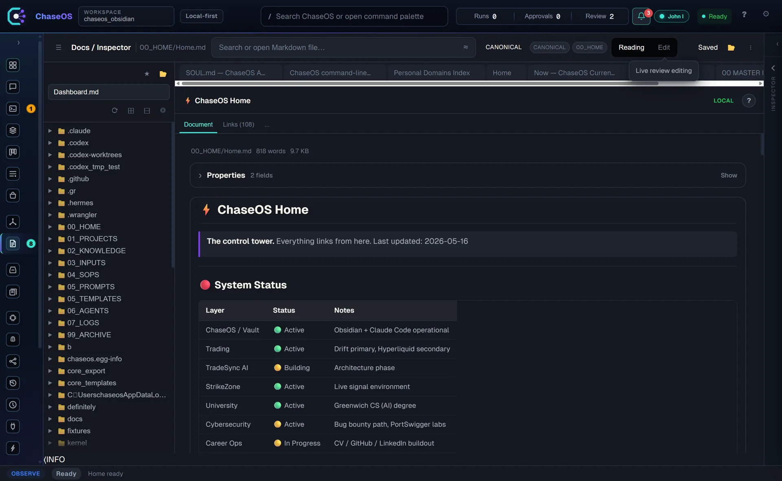Click the help button next to LOCAL
This screenshot has width=782, height=481.
coord(749,101)
